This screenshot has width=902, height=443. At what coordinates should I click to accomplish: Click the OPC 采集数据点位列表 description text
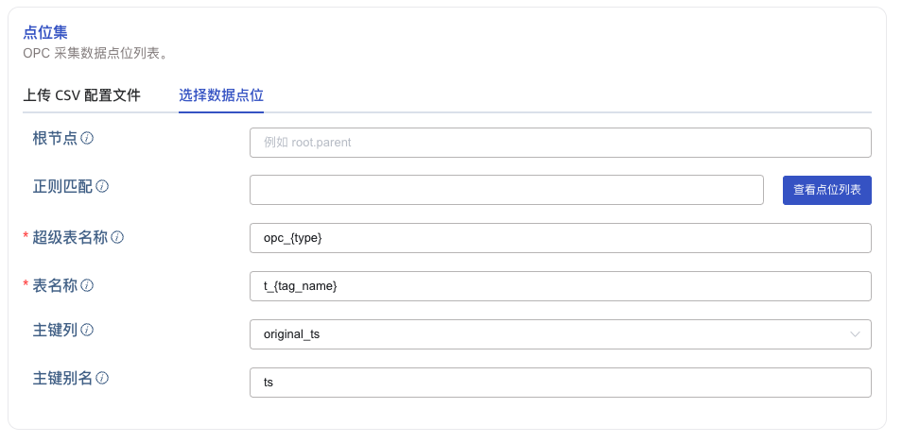coord(95,53)
